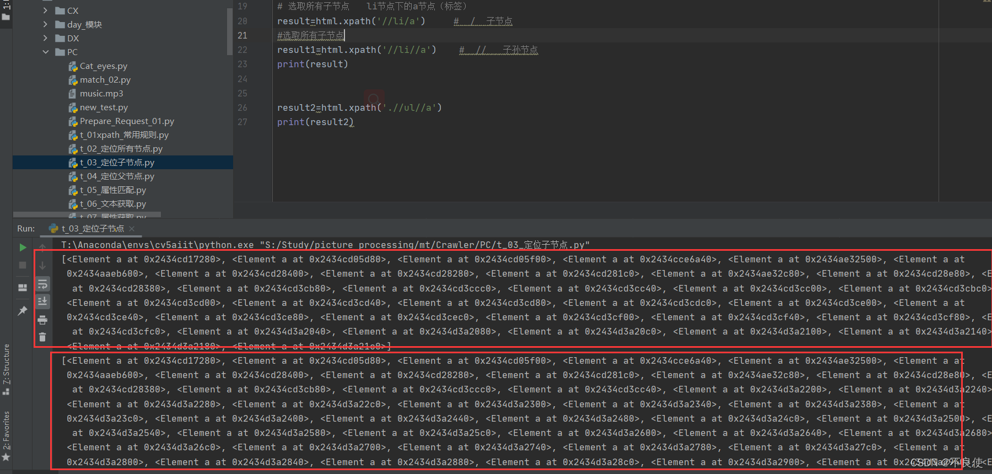The width and height of the screenshot is (992, 474).
Task: Expand the DX folder
Action: click(45, 38)
